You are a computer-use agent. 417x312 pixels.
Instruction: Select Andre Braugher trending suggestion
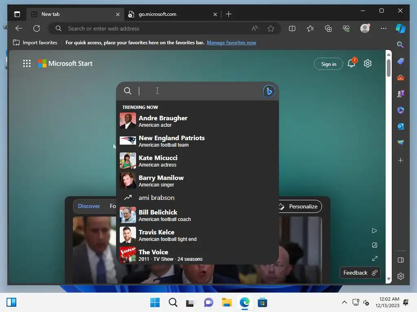coord(198,121)
